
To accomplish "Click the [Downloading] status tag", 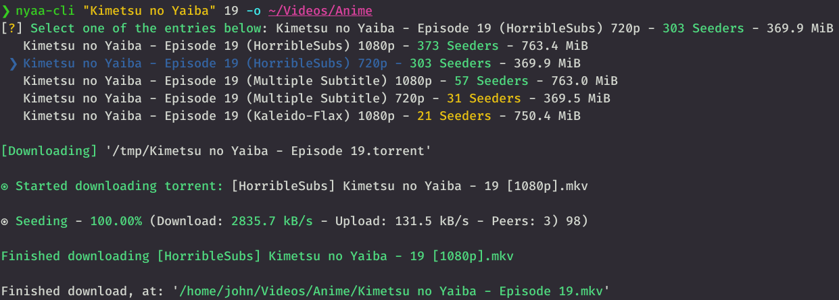I will [x=49, y=151].
